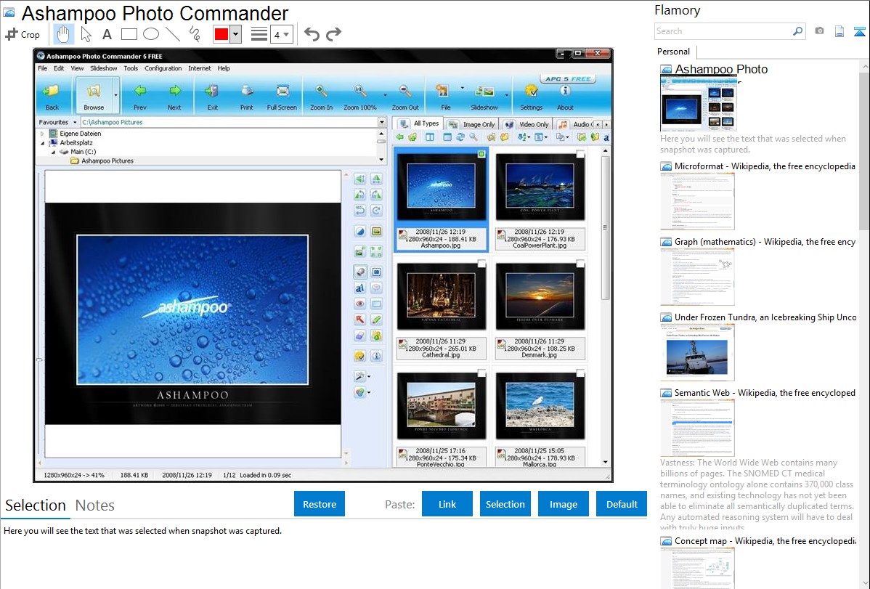Select the freehand scribble tool
The image size is (870, 589).
tap(195, 34)
